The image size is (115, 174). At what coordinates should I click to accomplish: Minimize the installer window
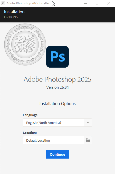pos(85,3)
